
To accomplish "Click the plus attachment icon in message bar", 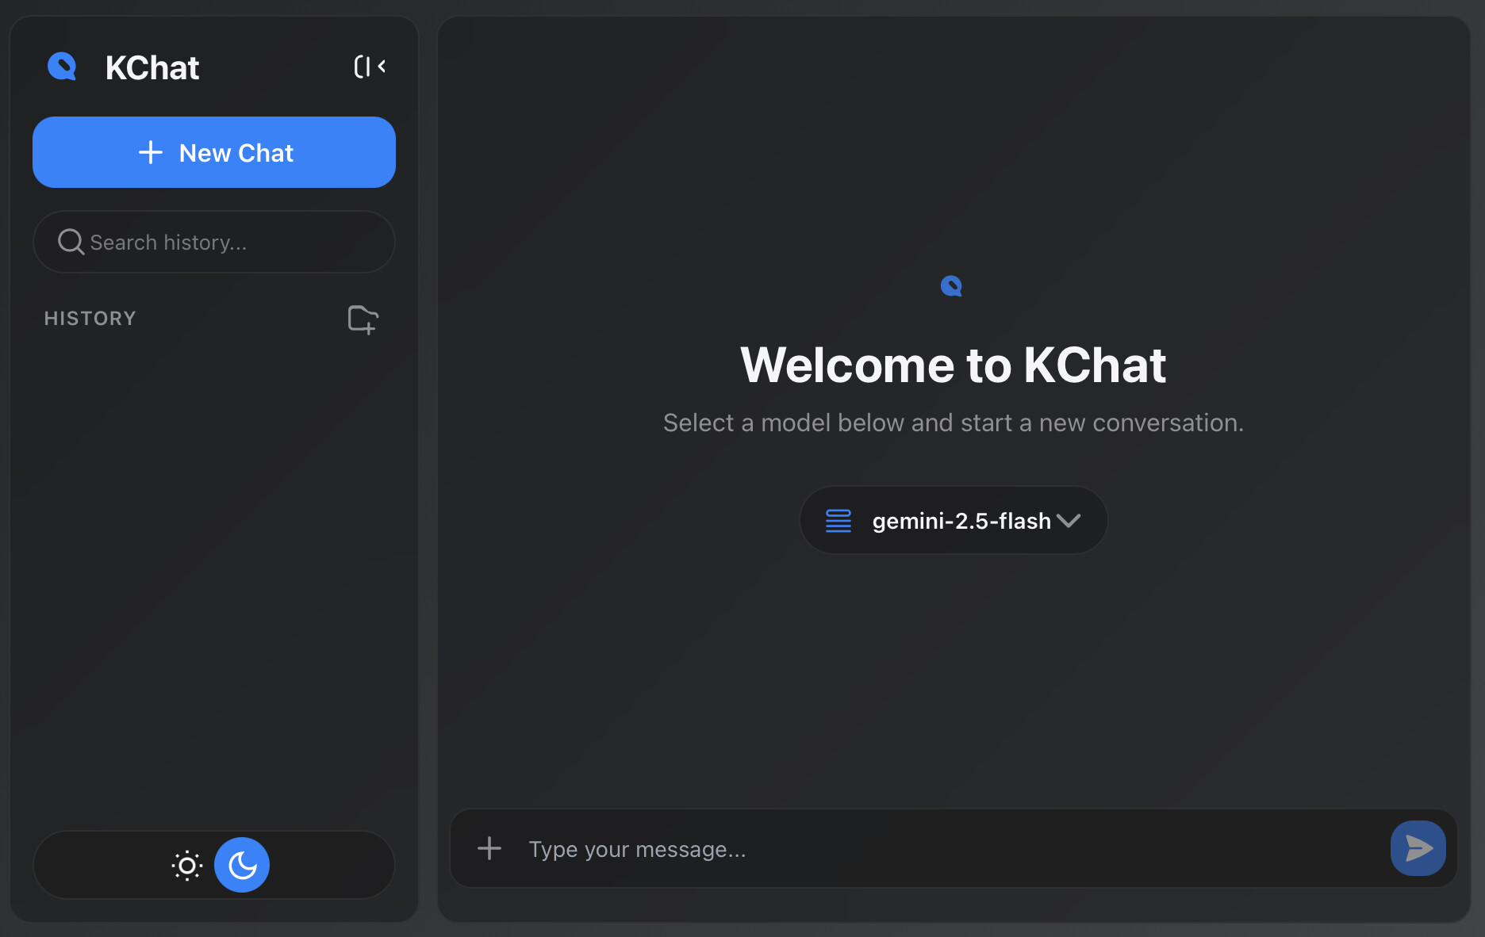I will pyautogui.click(x=489, y=848).
